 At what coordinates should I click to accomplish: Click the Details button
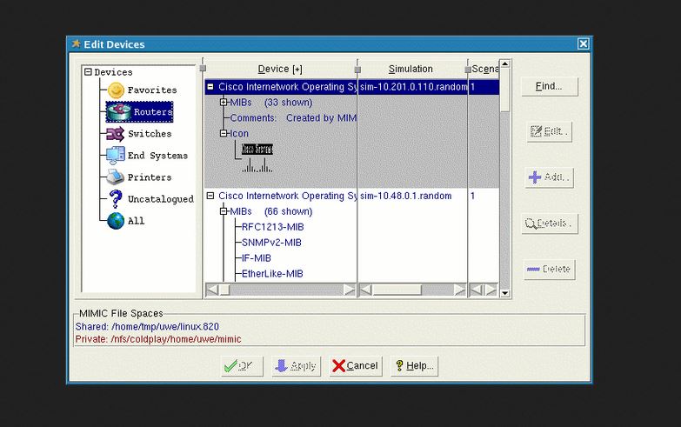(550, 224)
